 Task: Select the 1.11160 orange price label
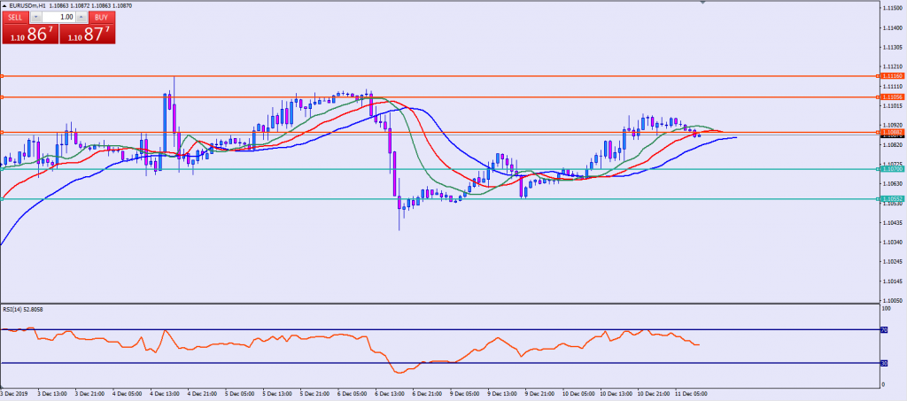[x=892, y=77]
